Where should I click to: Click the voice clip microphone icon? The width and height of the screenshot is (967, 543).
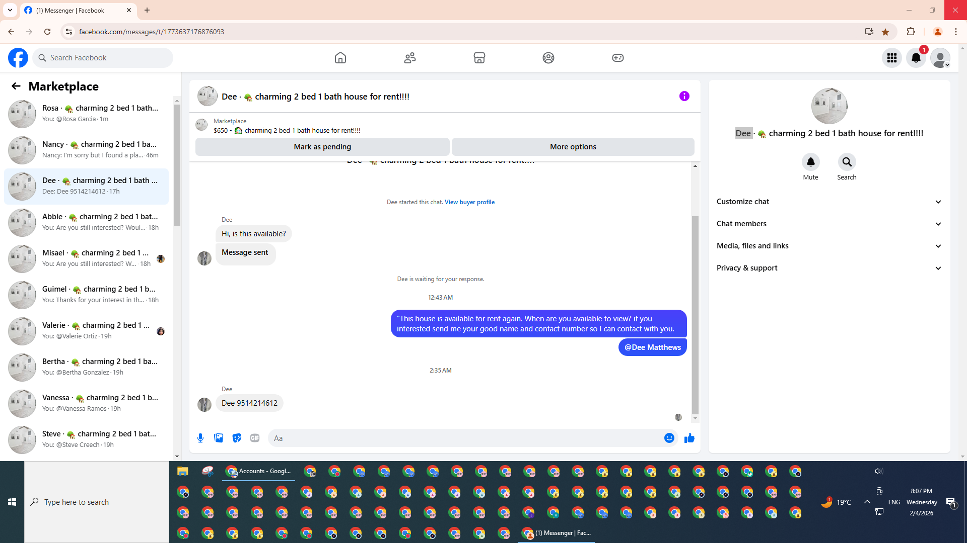point(200,438)
